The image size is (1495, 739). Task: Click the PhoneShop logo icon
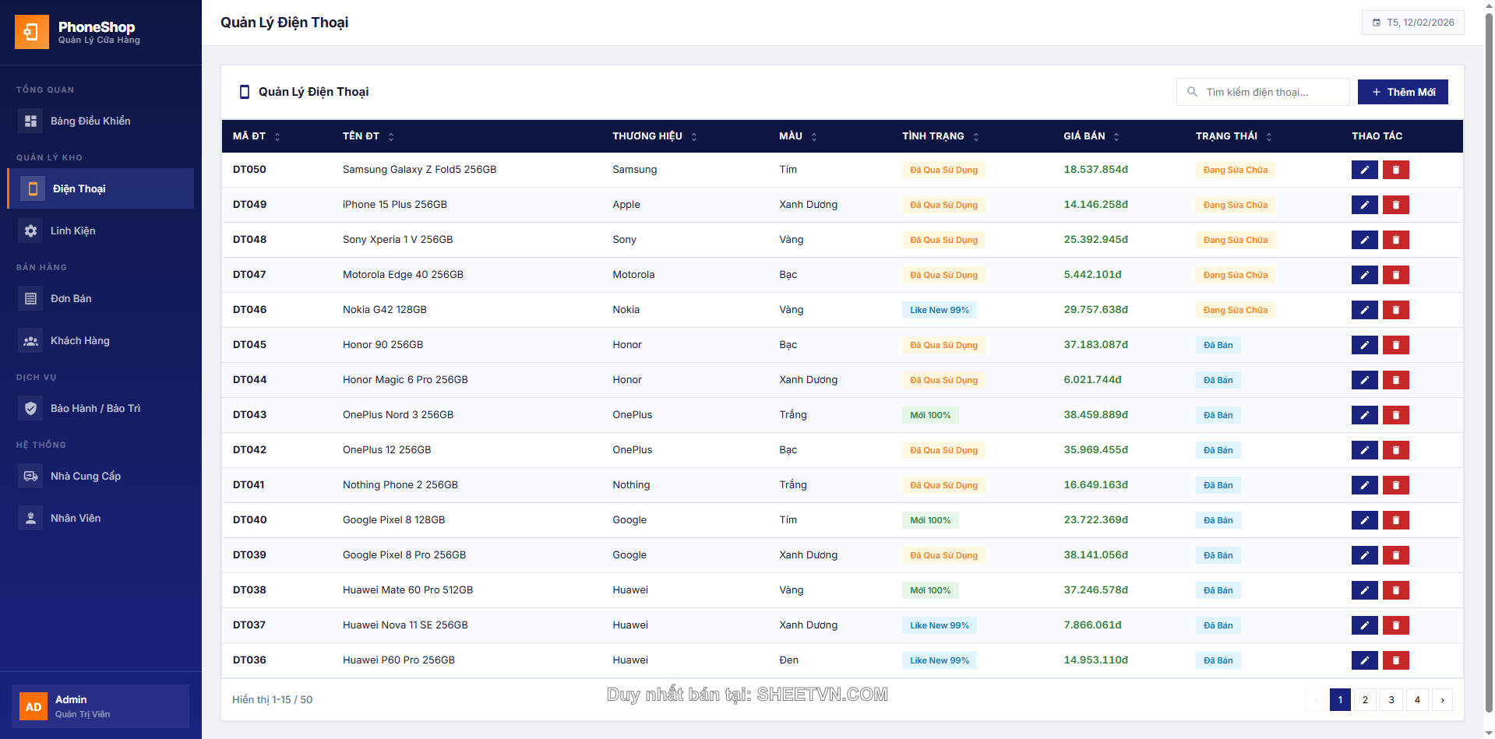click(31, 32)
